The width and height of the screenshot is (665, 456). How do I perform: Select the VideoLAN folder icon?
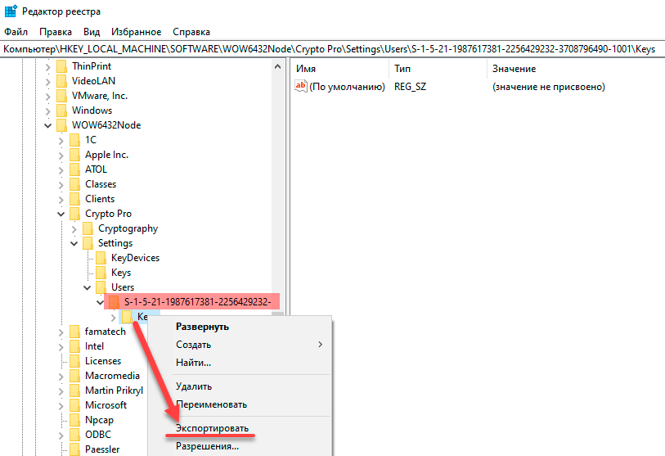(x=62, y=81)
